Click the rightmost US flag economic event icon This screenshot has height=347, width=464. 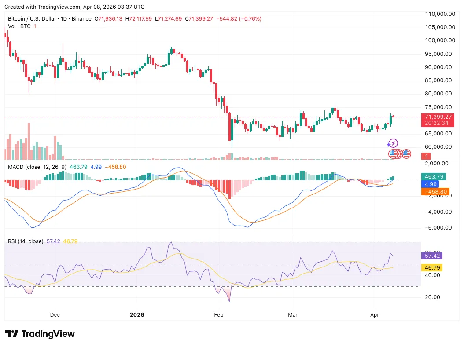406,154
